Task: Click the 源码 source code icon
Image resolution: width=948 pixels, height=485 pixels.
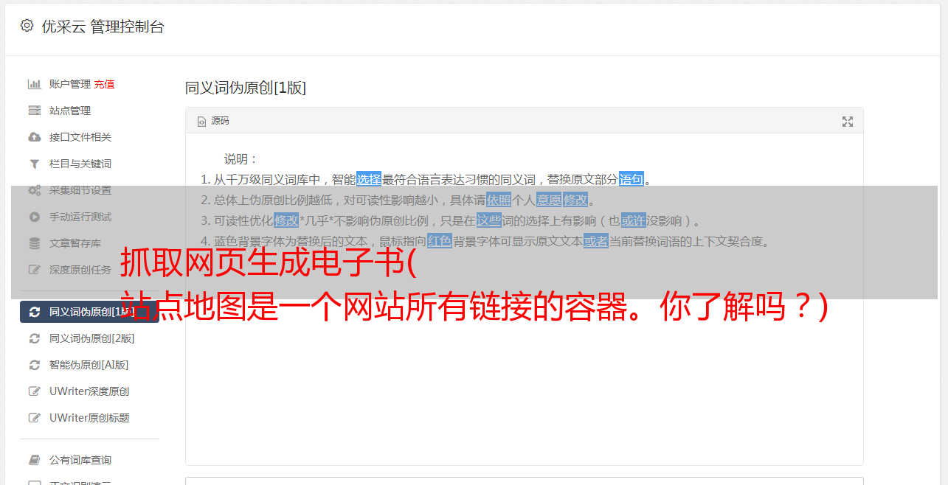Action: click(x=201, y=122)
